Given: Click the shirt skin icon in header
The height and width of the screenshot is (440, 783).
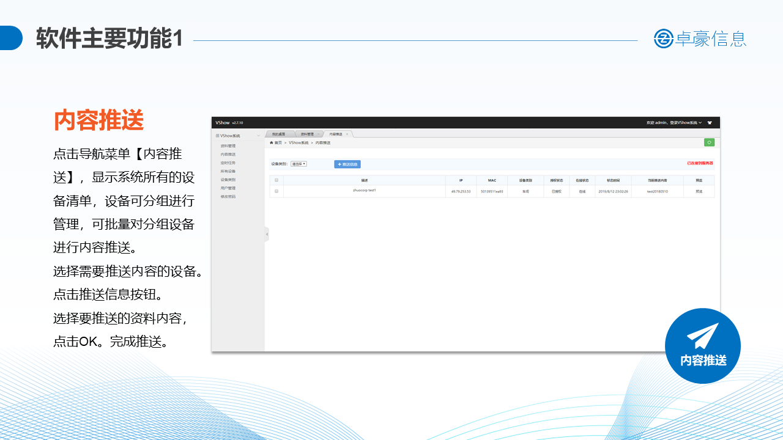Looking at the screenshot, I should (x=710, y=123).
